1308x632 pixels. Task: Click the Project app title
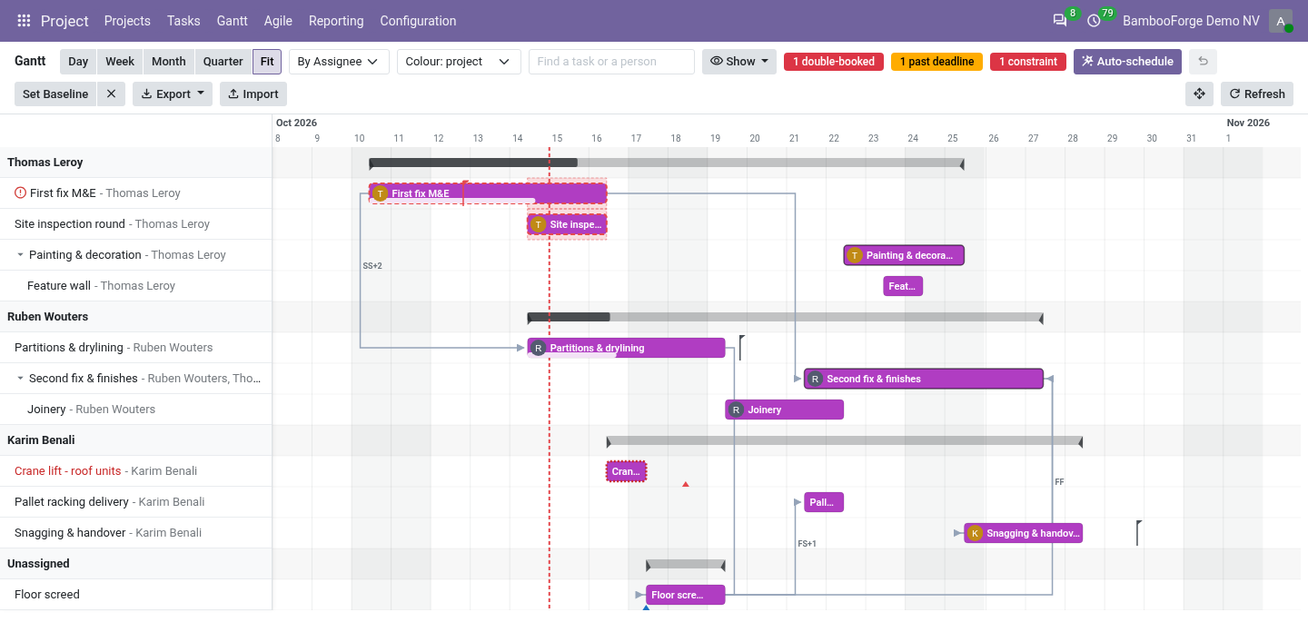[x=64, y=21]
